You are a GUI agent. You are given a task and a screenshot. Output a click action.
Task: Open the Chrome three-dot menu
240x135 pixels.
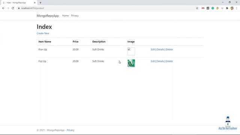[237, 8]
